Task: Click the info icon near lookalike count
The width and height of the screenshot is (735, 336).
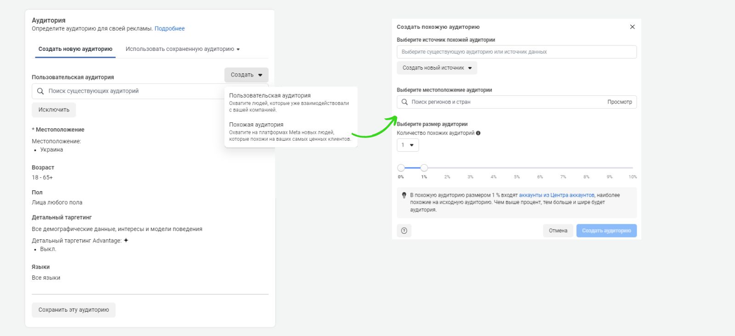Action: (478, 133)
